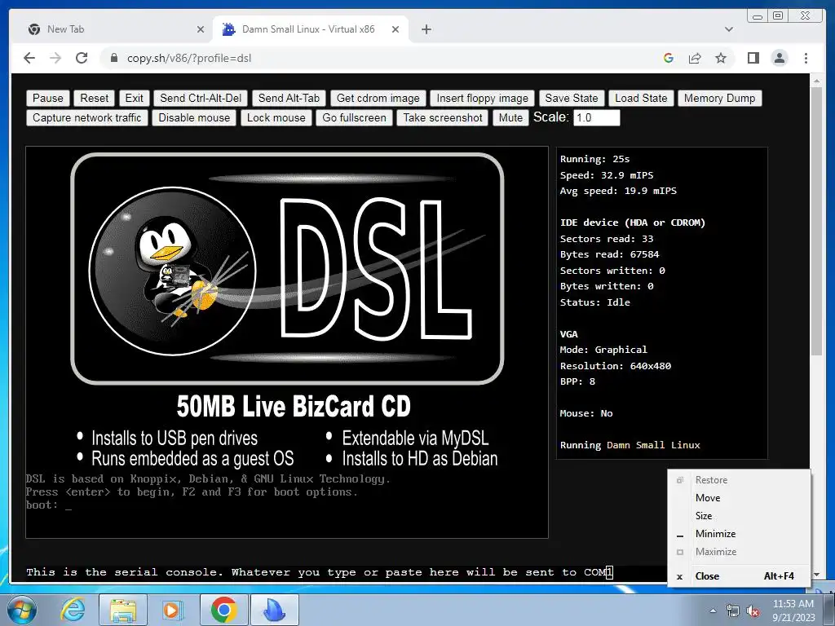
Task: Reload the copy.sh page
Action: tap(82, 58)
